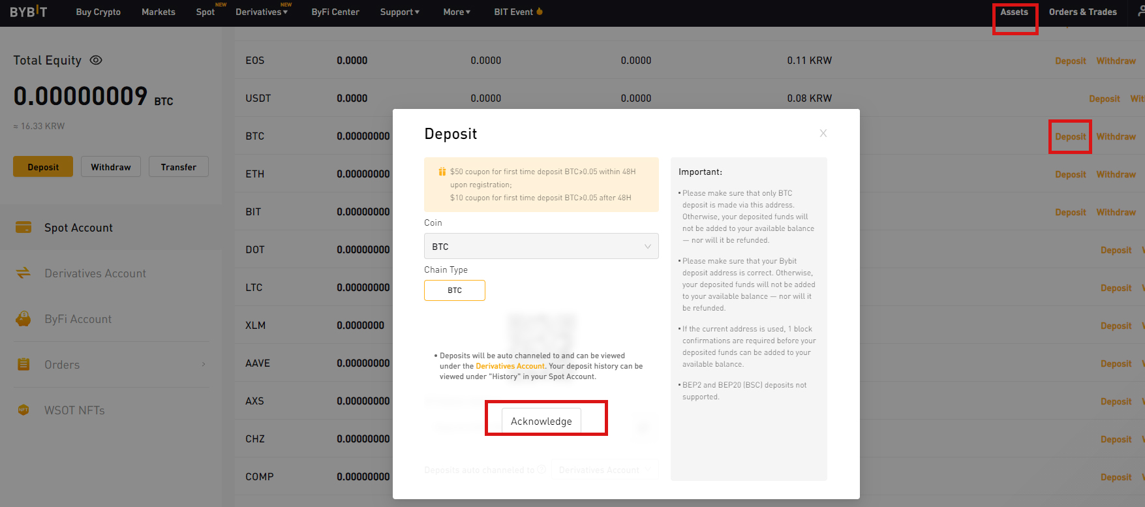Click Deposit in the CHZ row
This screenshot has width=1145, height=507.
coord(1116,439)
